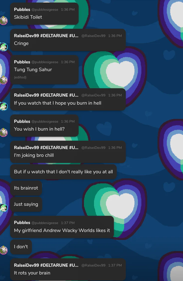Open RalseiDev99 display name on Cringe message
The width and height of the screenshot is (183, 281).
pos(46,36)
